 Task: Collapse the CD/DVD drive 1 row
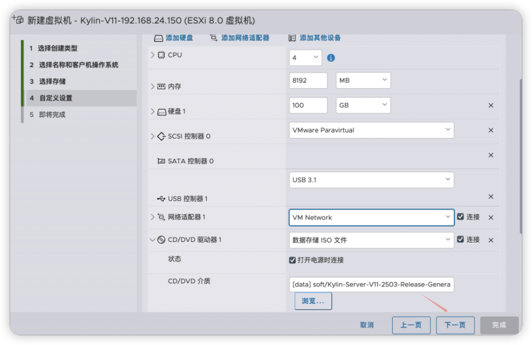click(x=152, y=240)
